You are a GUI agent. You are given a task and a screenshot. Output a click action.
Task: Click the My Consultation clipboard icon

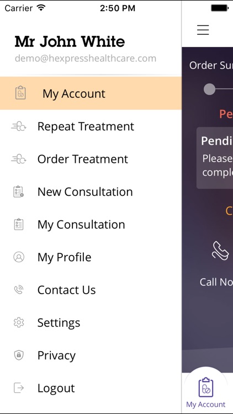tap(18, 225)
